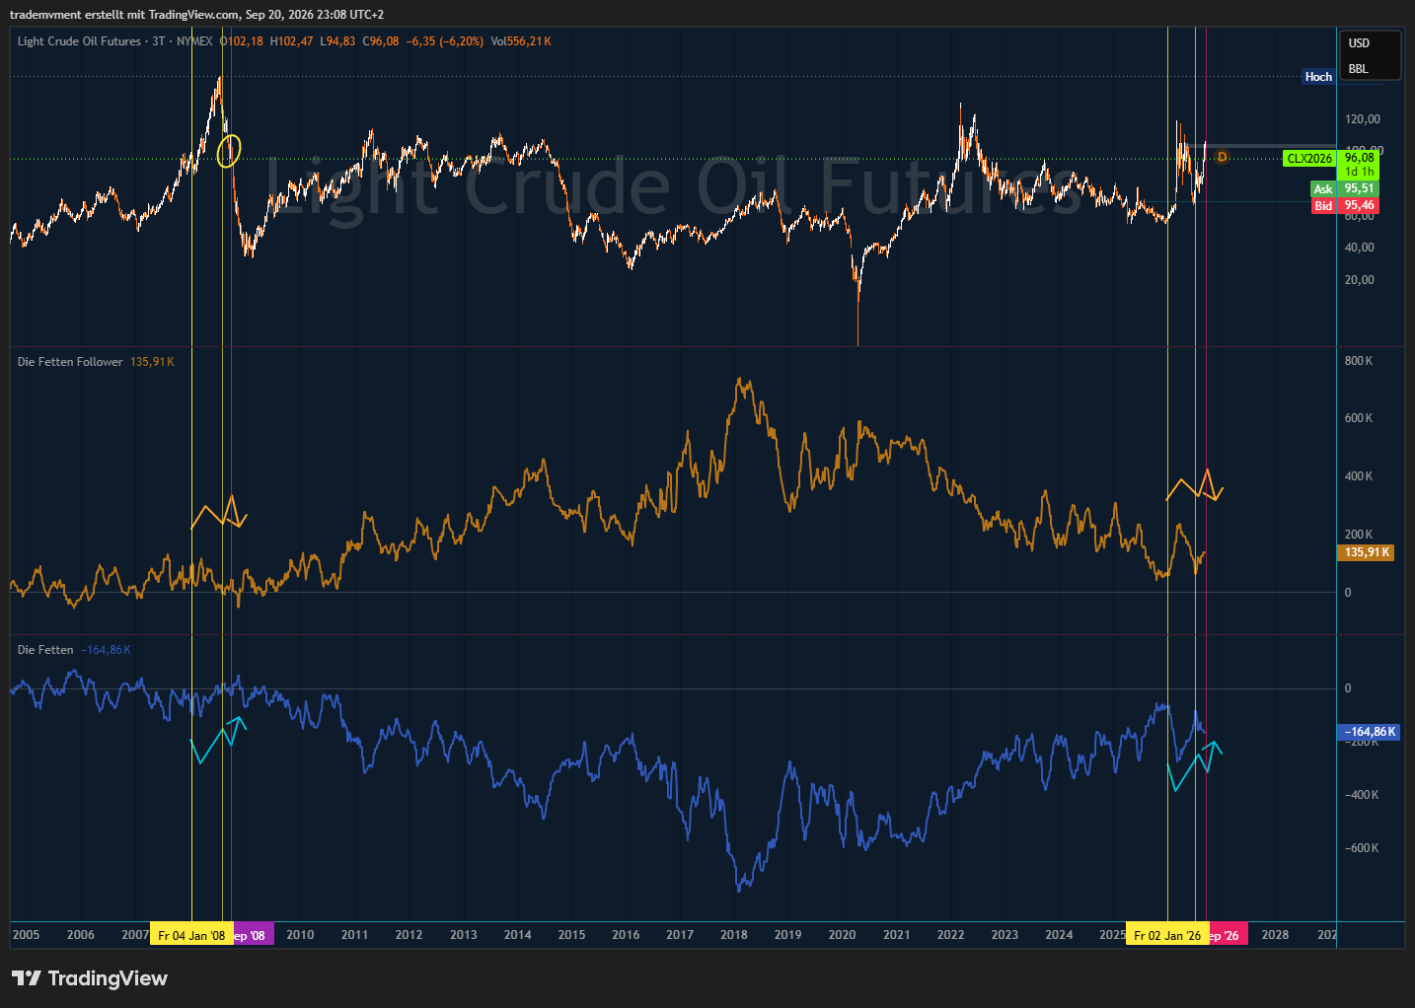The height and width of the screenshot is (1008, 1415).
Task: Click the 'Light Crude Oil Futures · 3T · NYMEX' legend title
Action: (114, 41)
